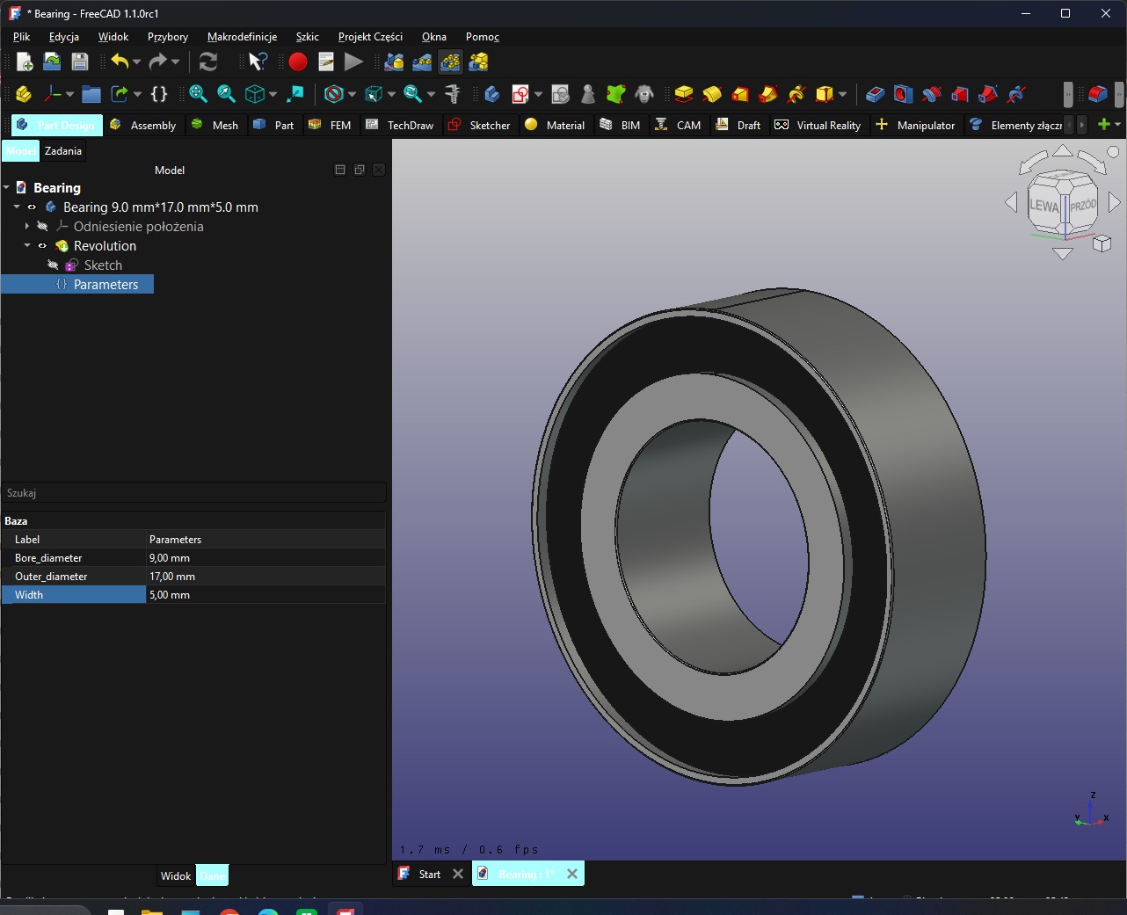Click the Refresh recompute icon
This screenshot has width=1127, height=915.
click(x=208, y=62)
